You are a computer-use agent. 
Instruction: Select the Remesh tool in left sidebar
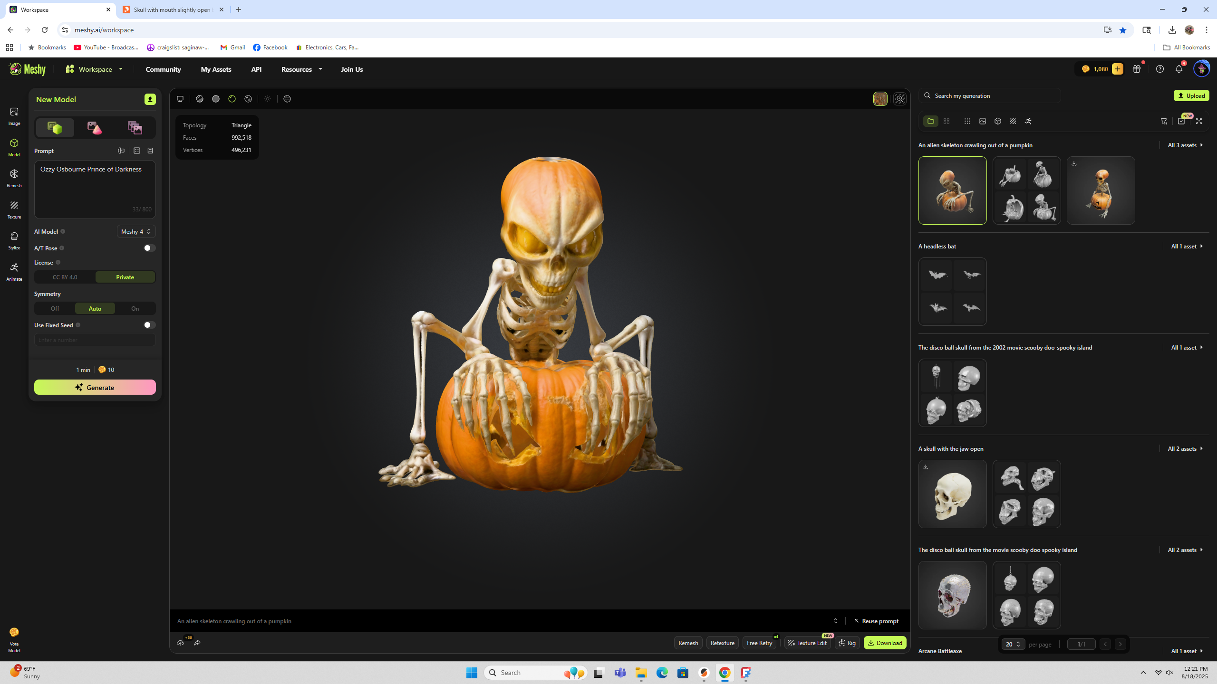pyautogui.click(x=14, y=178)
